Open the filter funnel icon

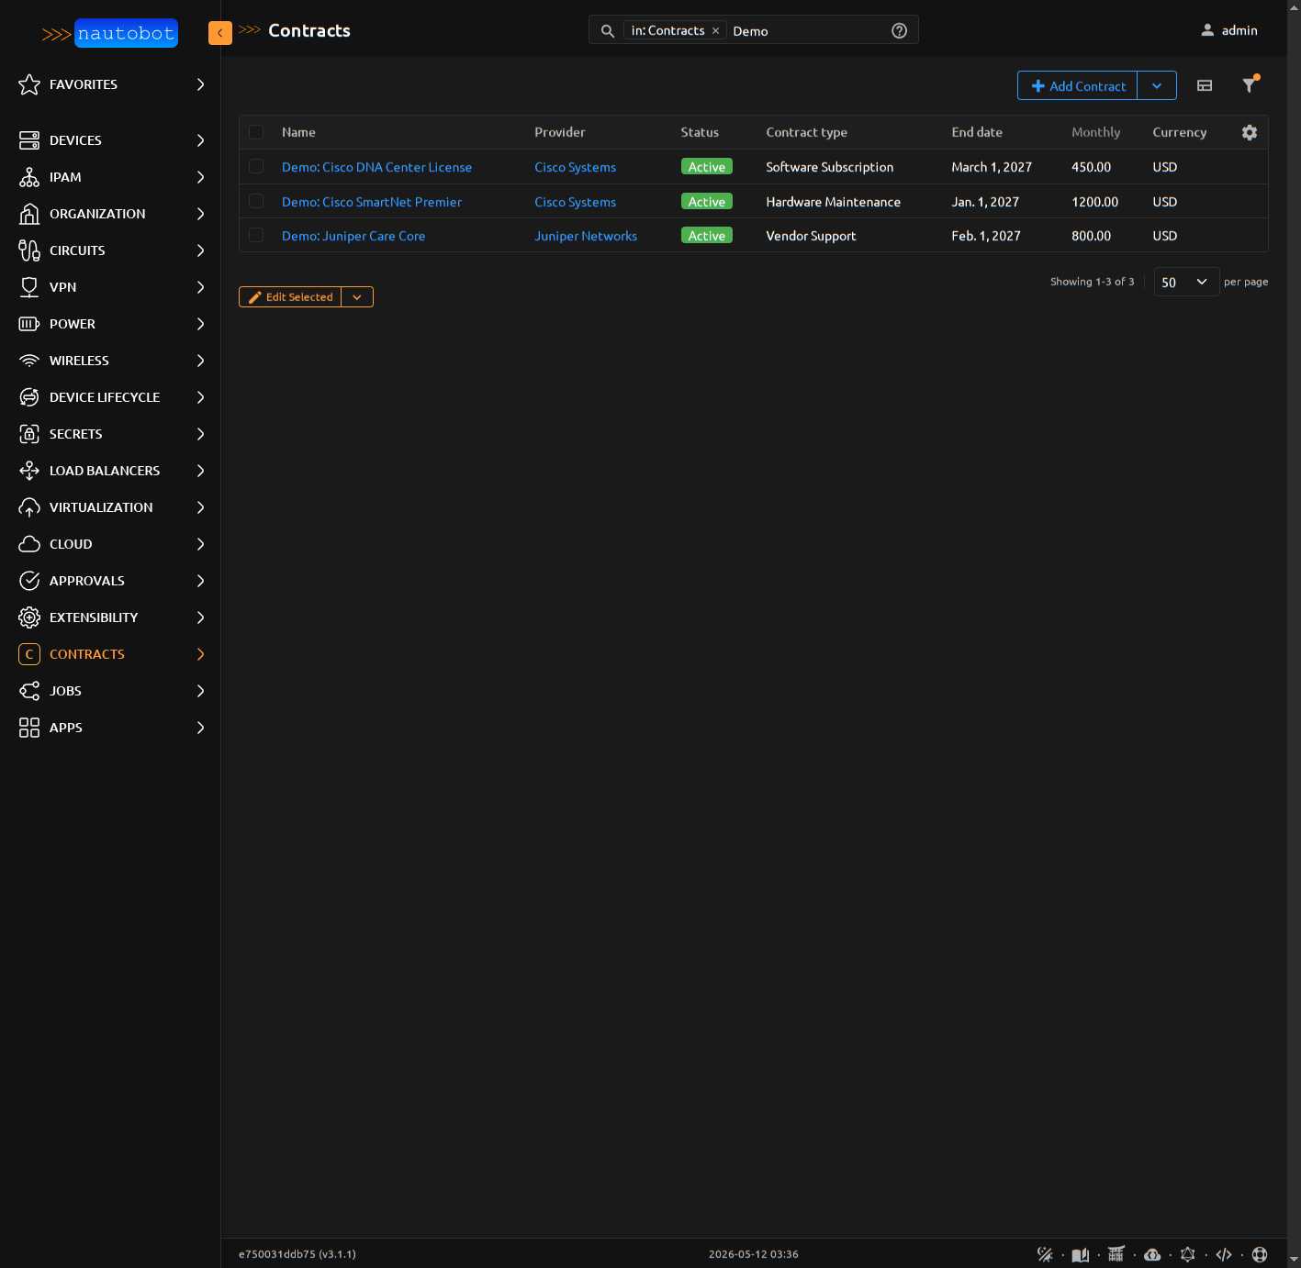[x=1250, y=84]
